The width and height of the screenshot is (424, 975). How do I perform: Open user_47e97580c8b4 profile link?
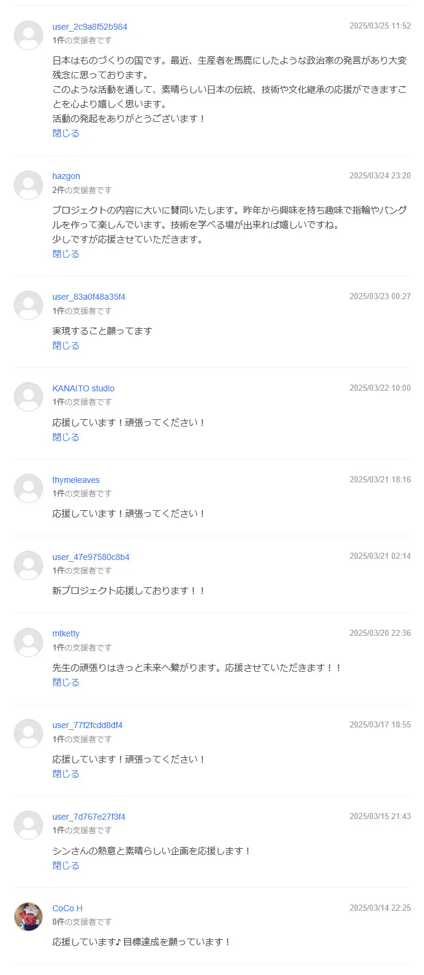click(x=91, y=557)
